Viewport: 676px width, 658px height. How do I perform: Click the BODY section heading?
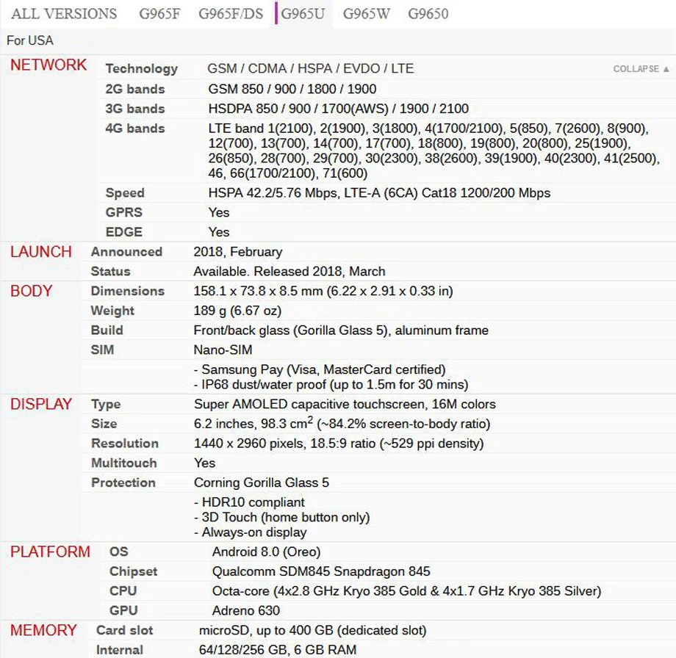31,292
